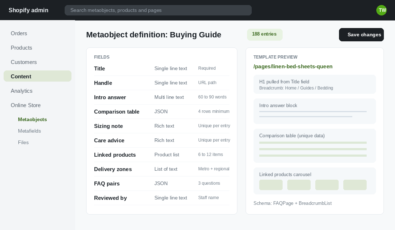The width and height of the screenshot is (395, 230).
Task: Click 'Product list' type cell
Action: point(167,155)
